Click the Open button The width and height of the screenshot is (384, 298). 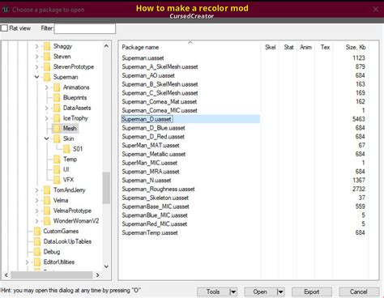260,292
